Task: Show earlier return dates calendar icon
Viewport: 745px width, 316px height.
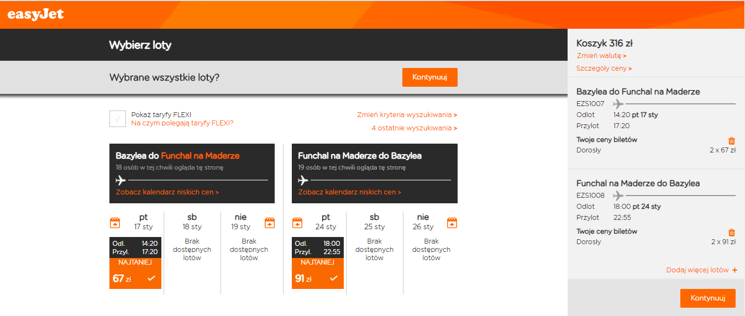Action: coord(297,223)
